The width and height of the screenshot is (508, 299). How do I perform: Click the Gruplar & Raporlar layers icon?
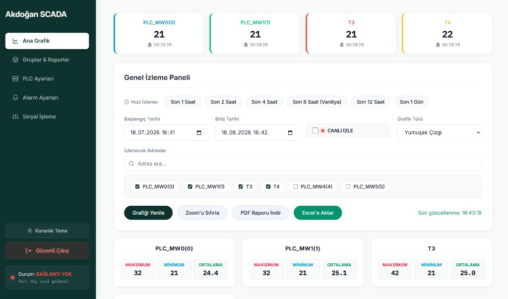pos(15,60)
